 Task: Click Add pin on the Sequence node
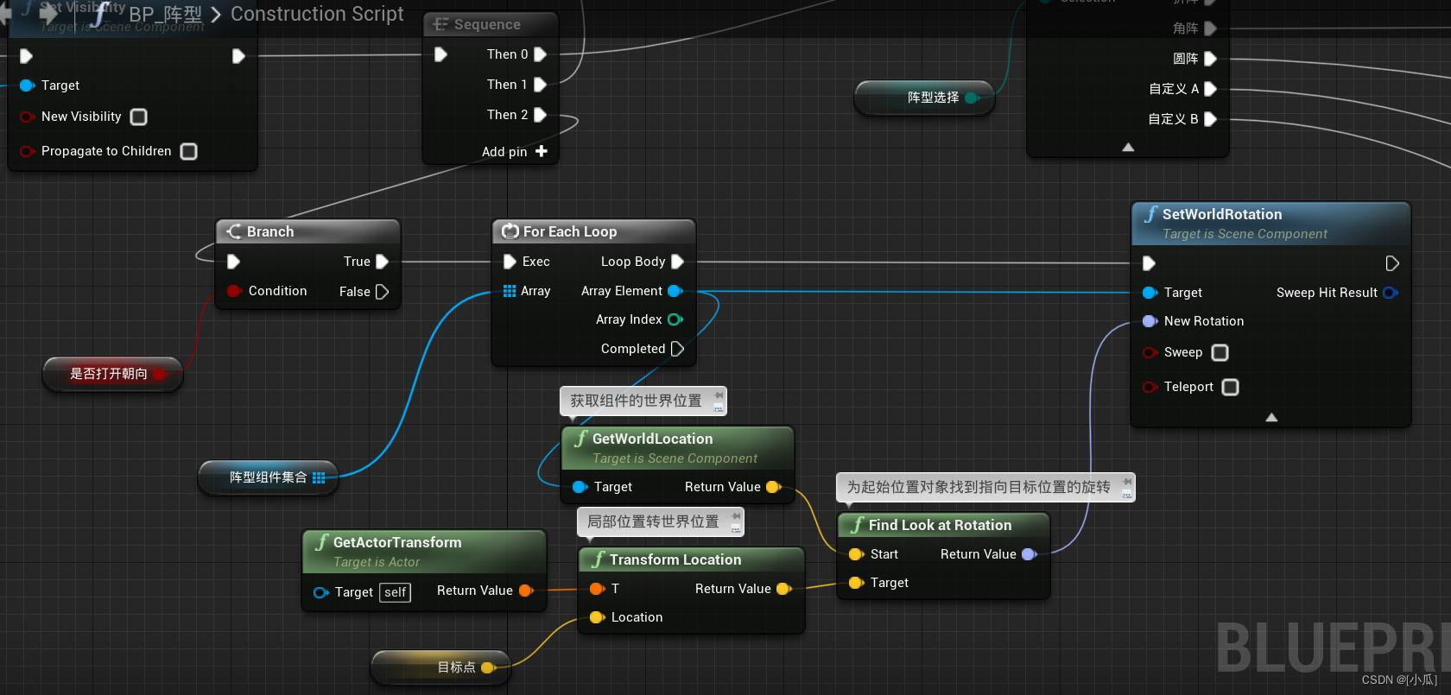coord(515,151)
